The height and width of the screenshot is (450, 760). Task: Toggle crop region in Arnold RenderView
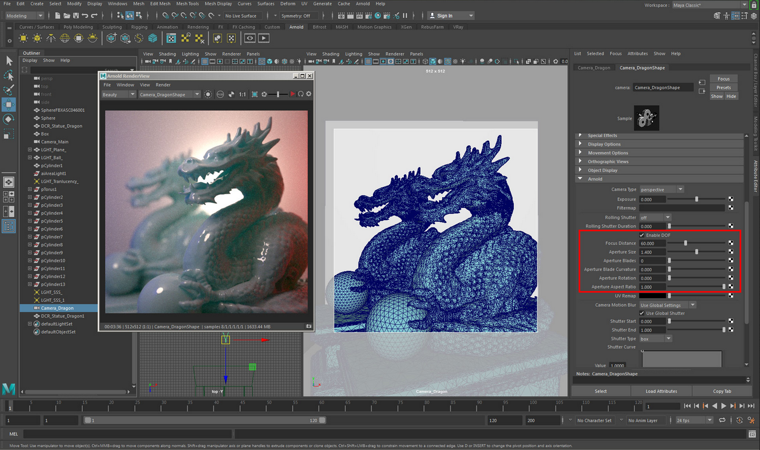coord(255,94)
